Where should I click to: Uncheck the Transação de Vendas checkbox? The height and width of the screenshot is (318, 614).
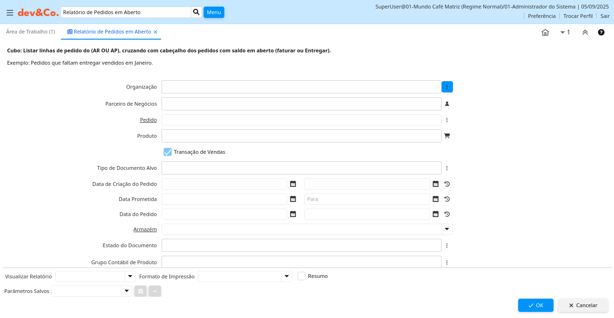[x=168, y=152]
